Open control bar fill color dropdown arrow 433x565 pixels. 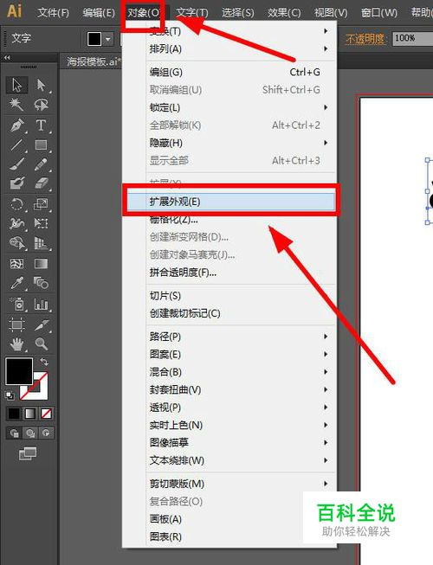(x=107, y=39)
